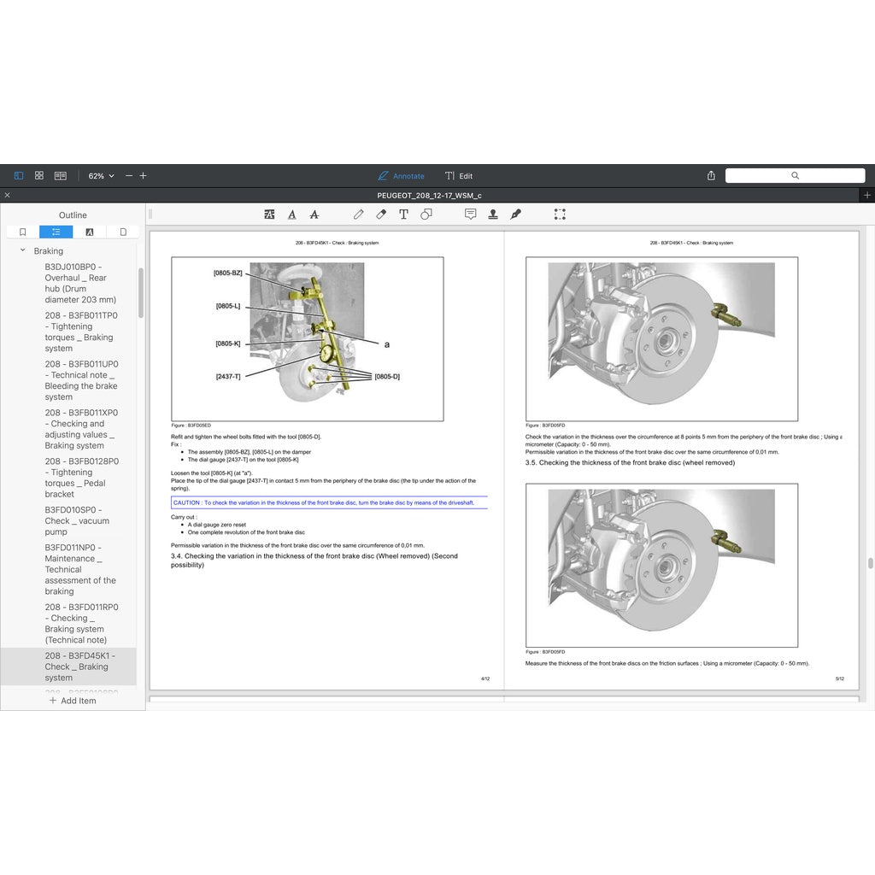This screenshot has width=875, height=875.
Task: Pick the Pencil drawing tool
Action: coord(359,214)
